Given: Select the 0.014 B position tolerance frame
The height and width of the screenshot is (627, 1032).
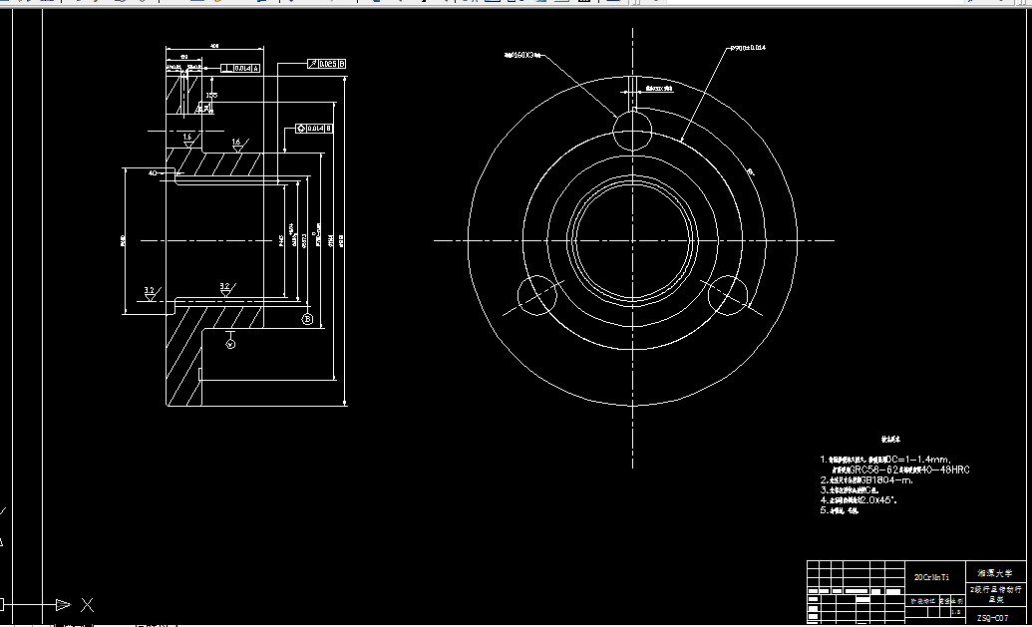Looking at the screenshot, I should tap(314, 129).
